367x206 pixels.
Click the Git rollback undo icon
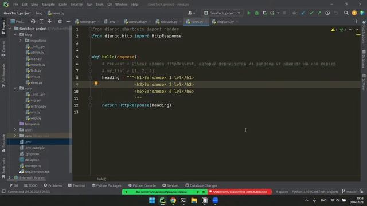pos(336,13)
